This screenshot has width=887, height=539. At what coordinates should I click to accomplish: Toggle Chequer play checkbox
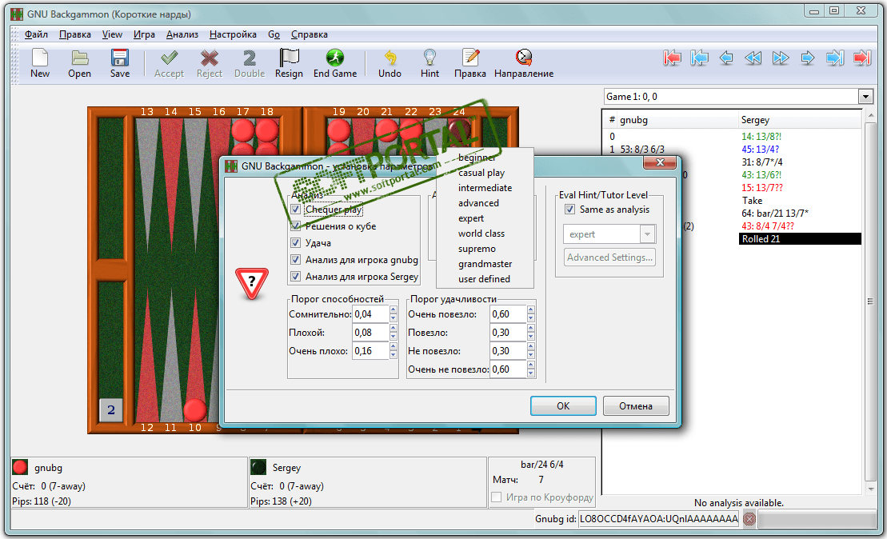coord(295,210)
